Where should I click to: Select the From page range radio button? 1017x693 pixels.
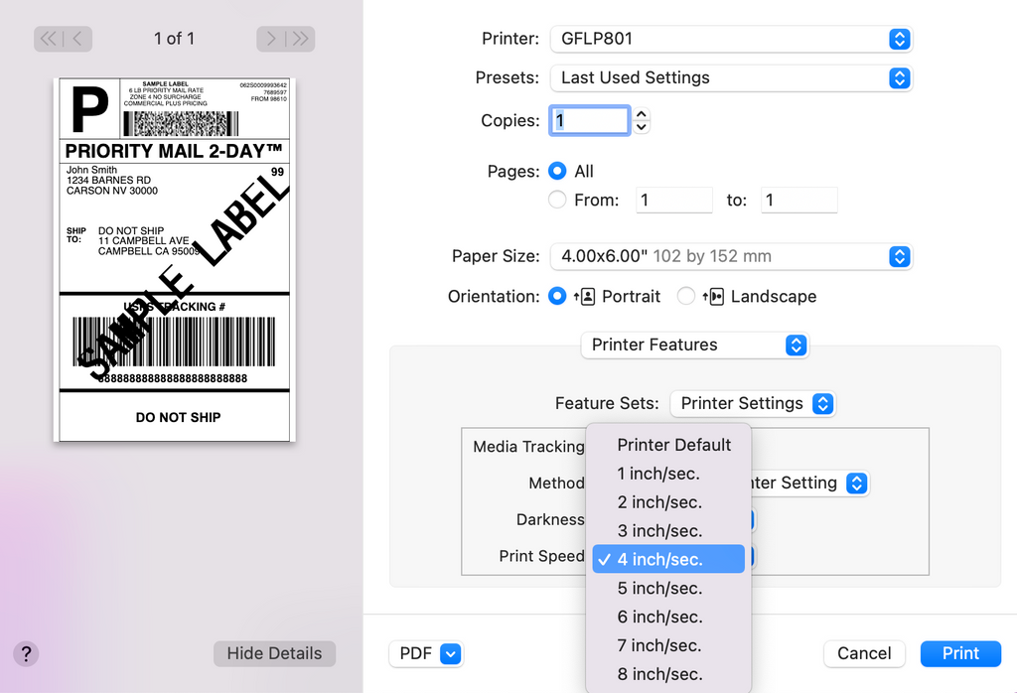tap(557, 200)
